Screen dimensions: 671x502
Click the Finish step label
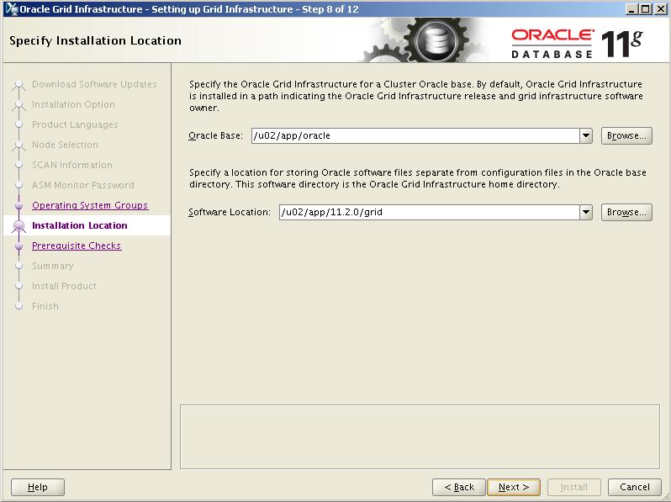tap(45, 306)
